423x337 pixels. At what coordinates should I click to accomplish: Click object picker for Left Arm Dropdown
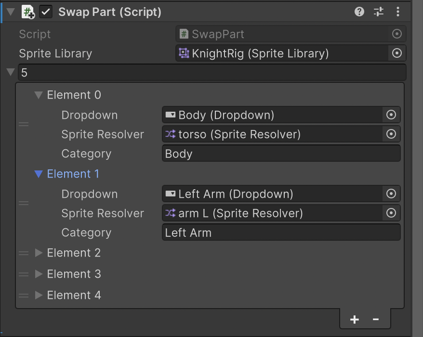click(391, 194)
